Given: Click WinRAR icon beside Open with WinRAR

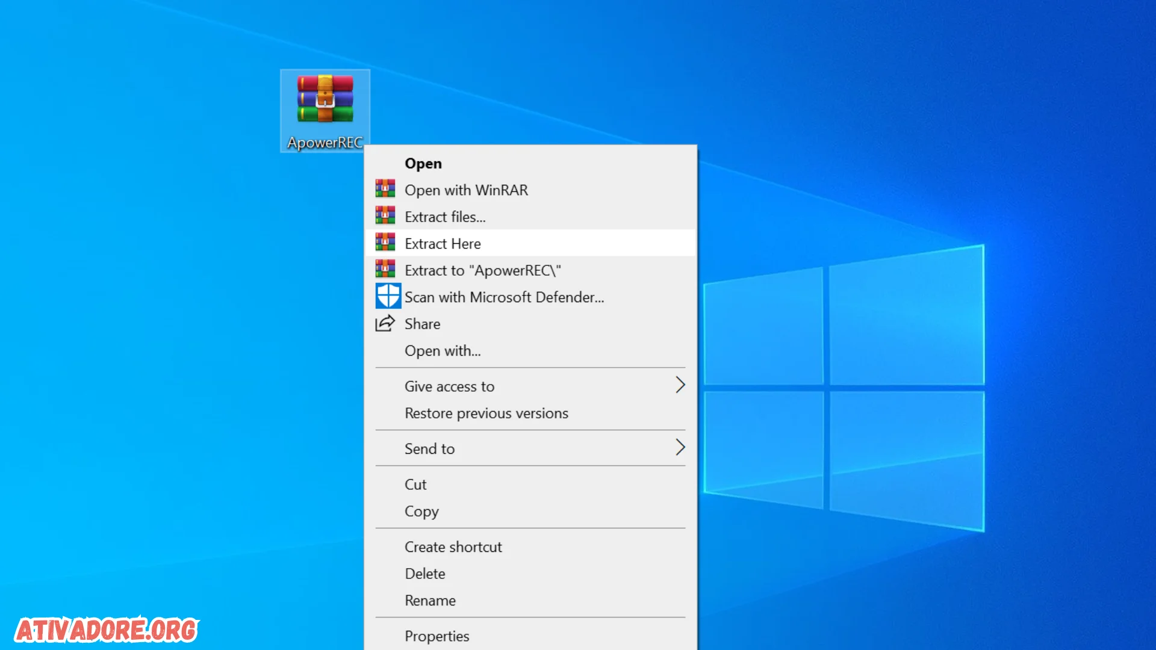Looking at the screenshot, I should point(385,189).
